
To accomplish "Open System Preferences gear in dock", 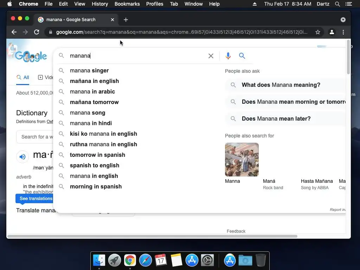I will (207, 261).
